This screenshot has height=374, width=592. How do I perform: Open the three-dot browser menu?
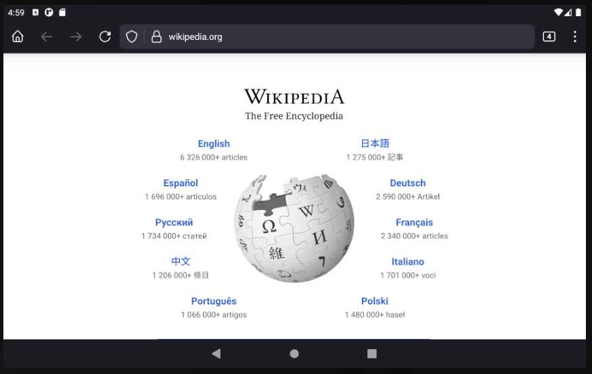tap(574, 36)
